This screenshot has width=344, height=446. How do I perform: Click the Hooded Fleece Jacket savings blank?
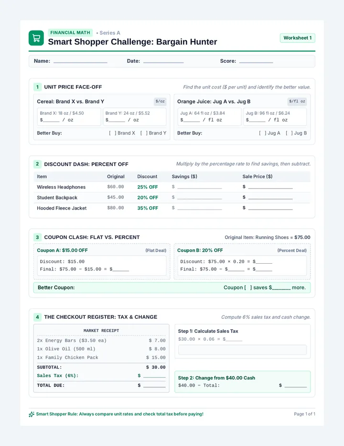[199, 208]
